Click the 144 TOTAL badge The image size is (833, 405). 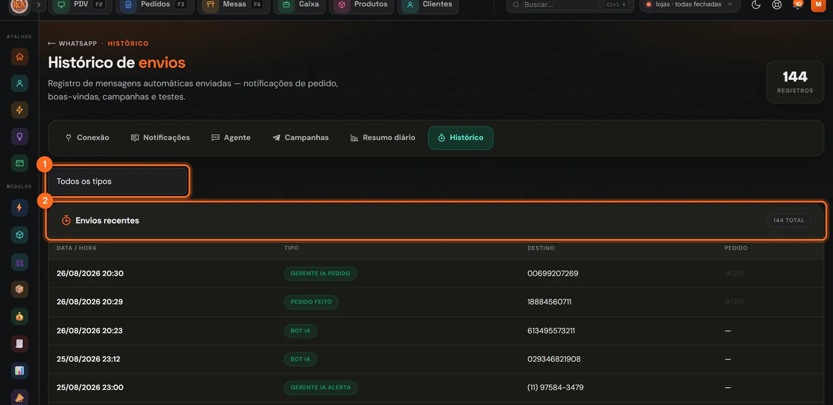click(788, 220)
